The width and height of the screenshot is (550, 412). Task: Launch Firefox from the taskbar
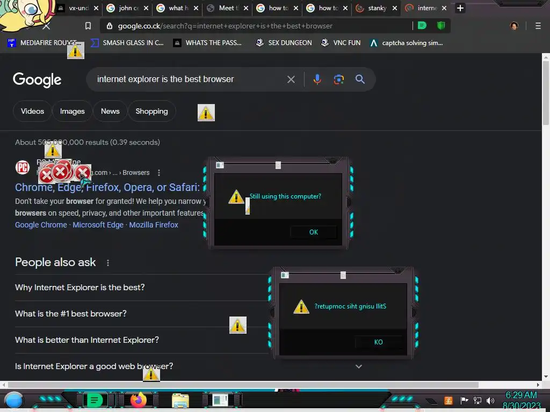(139, 400)
